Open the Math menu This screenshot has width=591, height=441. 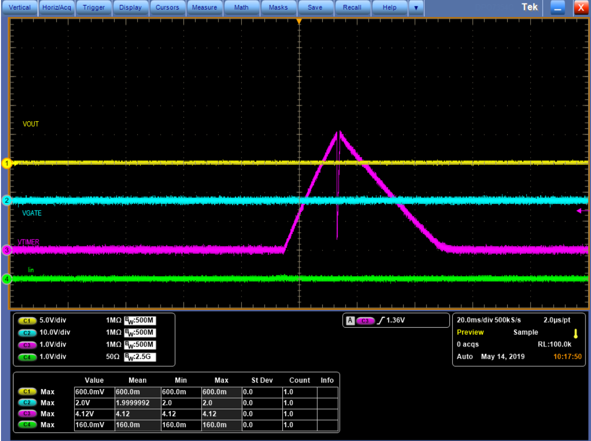241,7
